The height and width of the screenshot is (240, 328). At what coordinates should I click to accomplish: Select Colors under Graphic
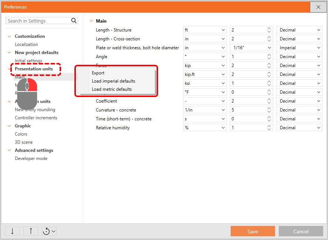click(21, 134)
